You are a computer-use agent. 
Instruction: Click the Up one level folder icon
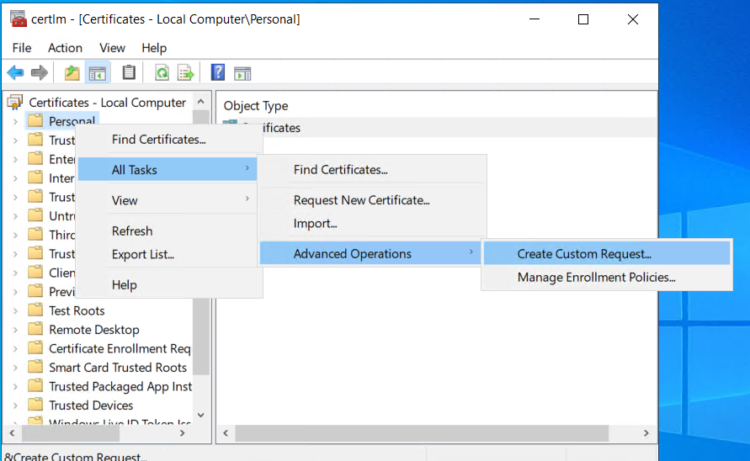point(72,73)
